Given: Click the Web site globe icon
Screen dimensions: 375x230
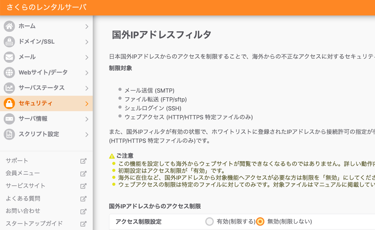Looking at the screenshot, I should (x=9, y=72).
